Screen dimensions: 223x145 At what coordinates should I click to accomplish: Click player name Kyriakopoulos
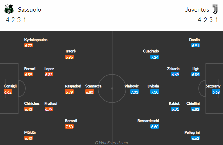[x=36, y=40]
